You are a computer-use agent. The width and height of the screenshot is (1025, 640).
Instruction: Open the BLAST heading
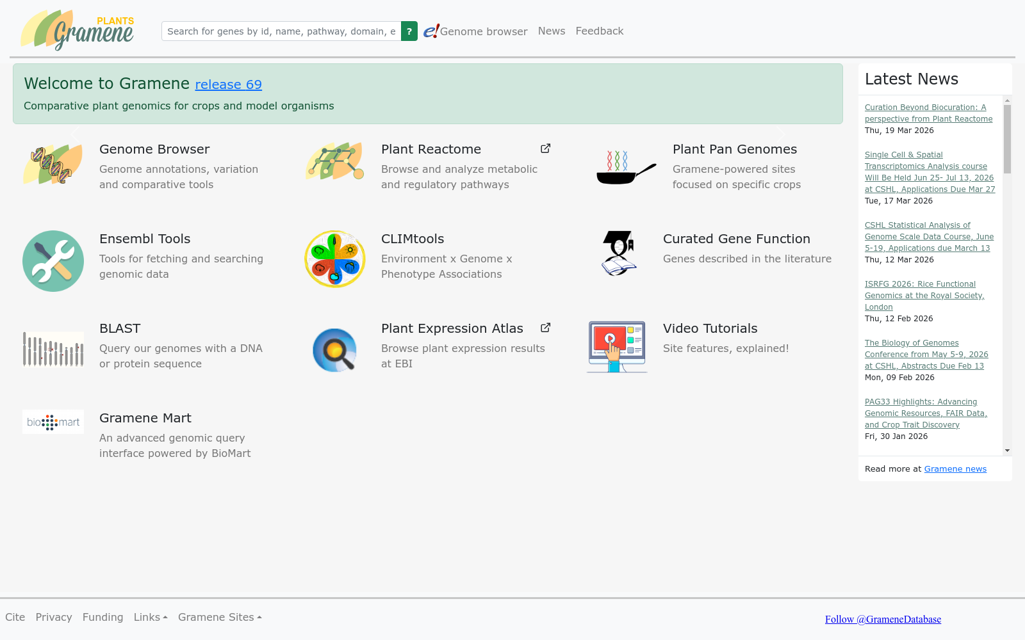[120, 328]
